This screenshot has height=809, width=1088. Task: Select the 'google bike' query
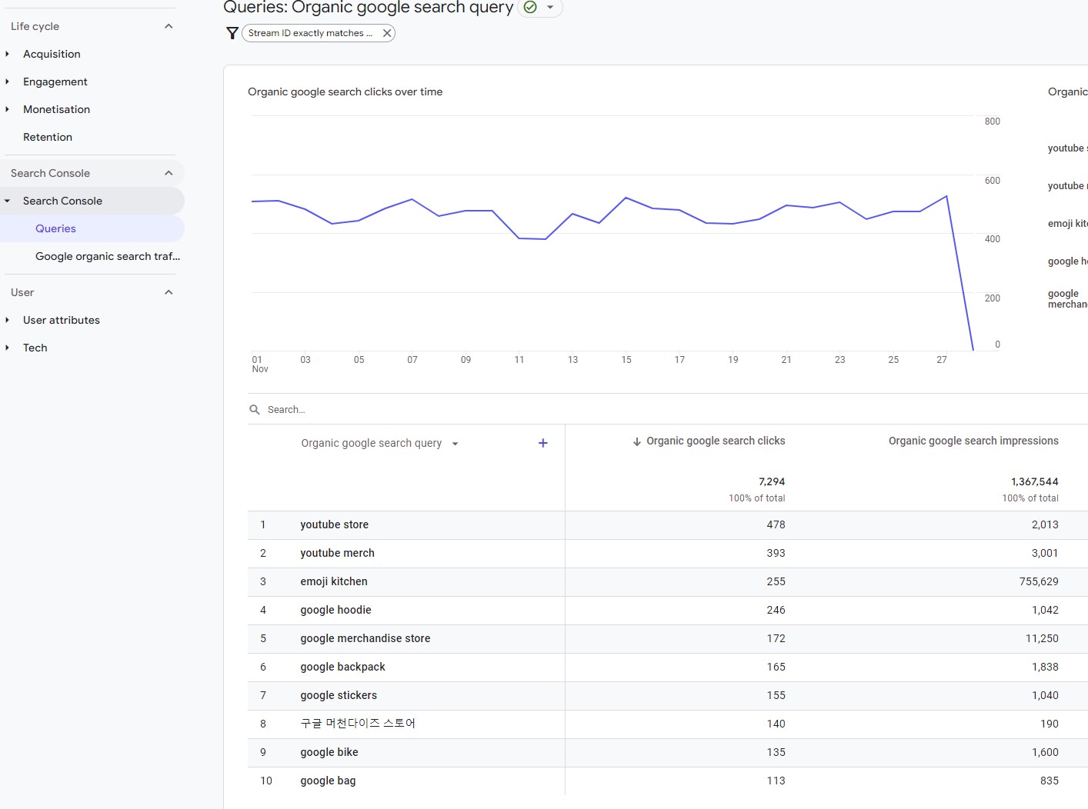(x=329, y=752)
